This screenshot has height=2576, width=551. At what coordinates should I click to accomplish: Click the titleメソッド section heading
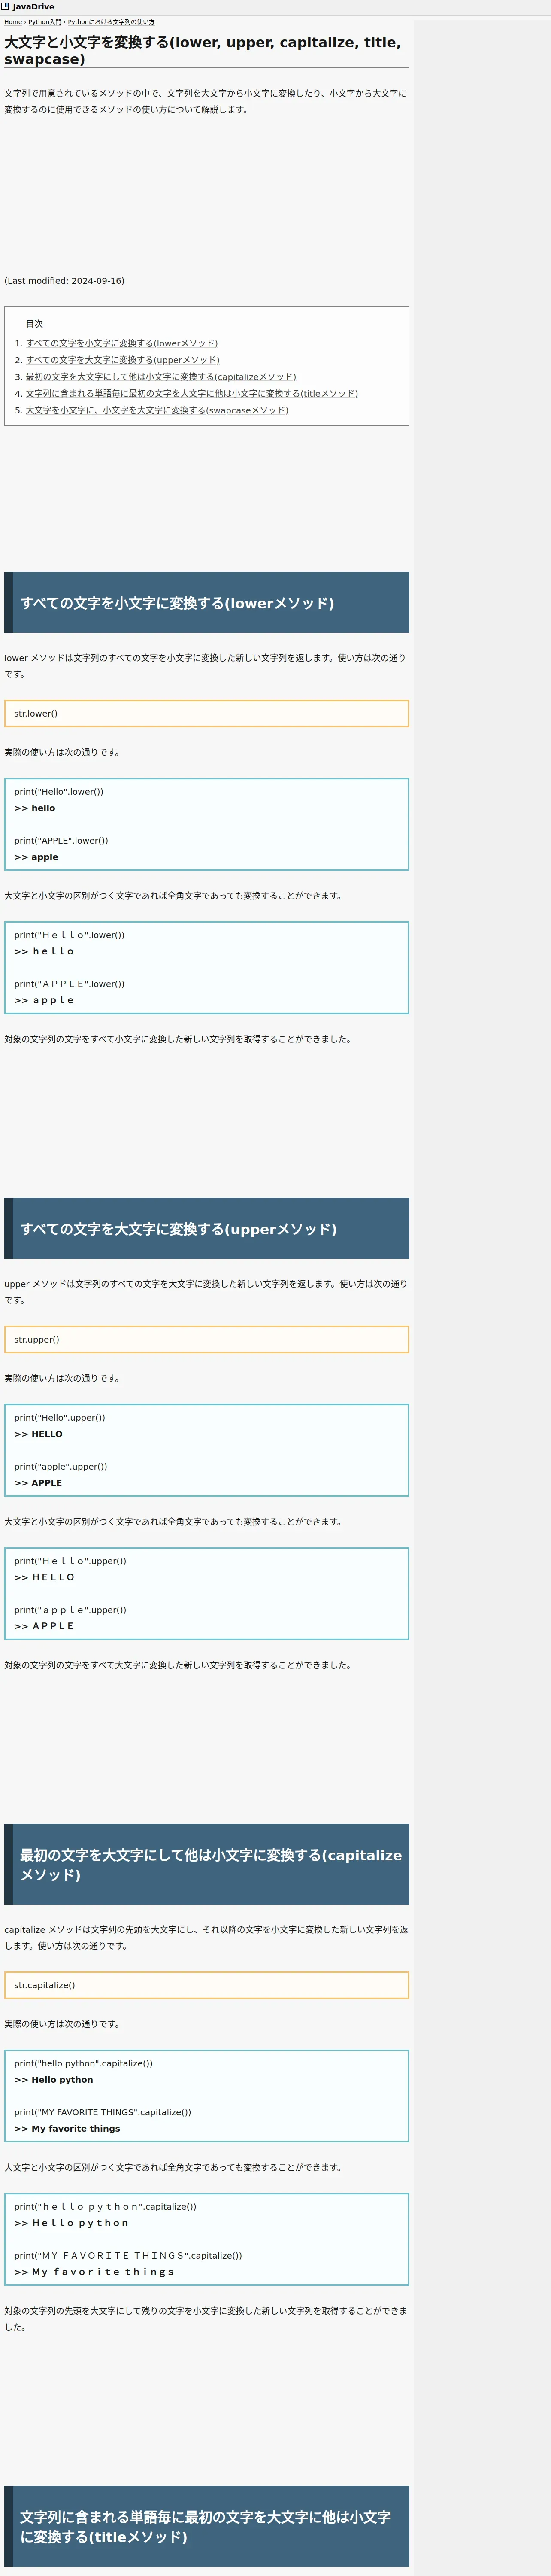point(207,2527)
